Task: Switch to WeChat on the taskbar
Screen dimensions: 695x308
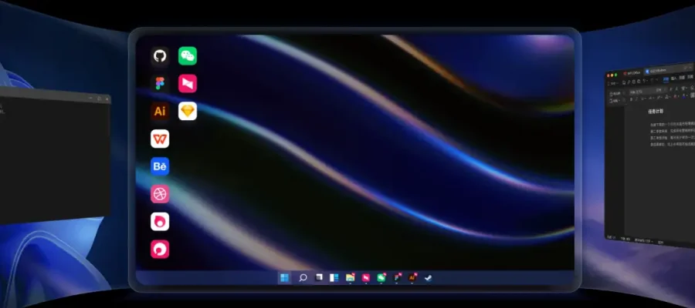Action: [x=381, y=278]
